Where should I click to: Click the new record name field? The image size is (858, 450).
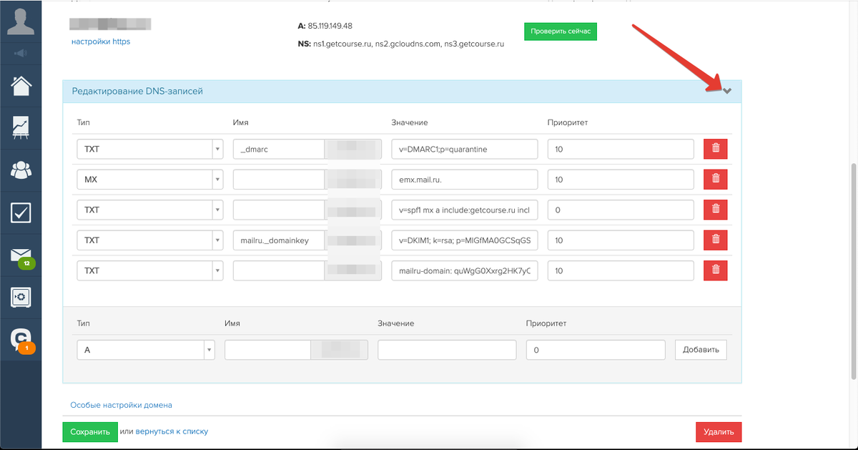pyautogui.click(x=267, y=350)
